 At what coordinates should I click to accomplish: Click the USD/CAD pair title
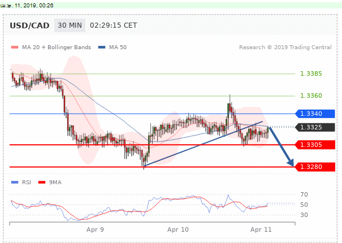29,25
